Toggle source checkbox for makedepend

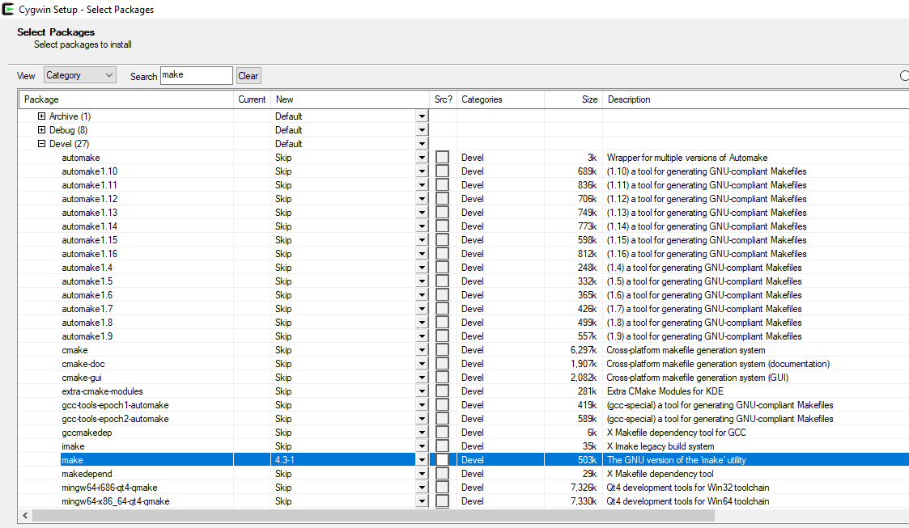pyautogui.click(x=442, y=474)
